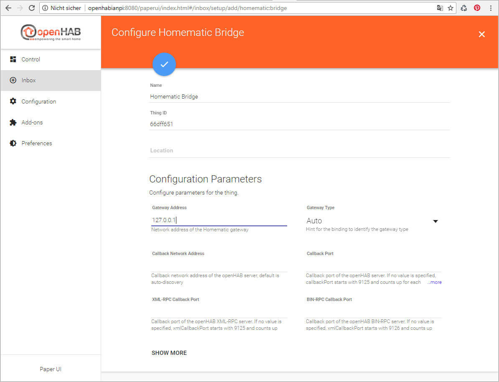
Task: Click the Gateway Type dropdown arrow
Action: pyautogui.click(x=435, y=221)
